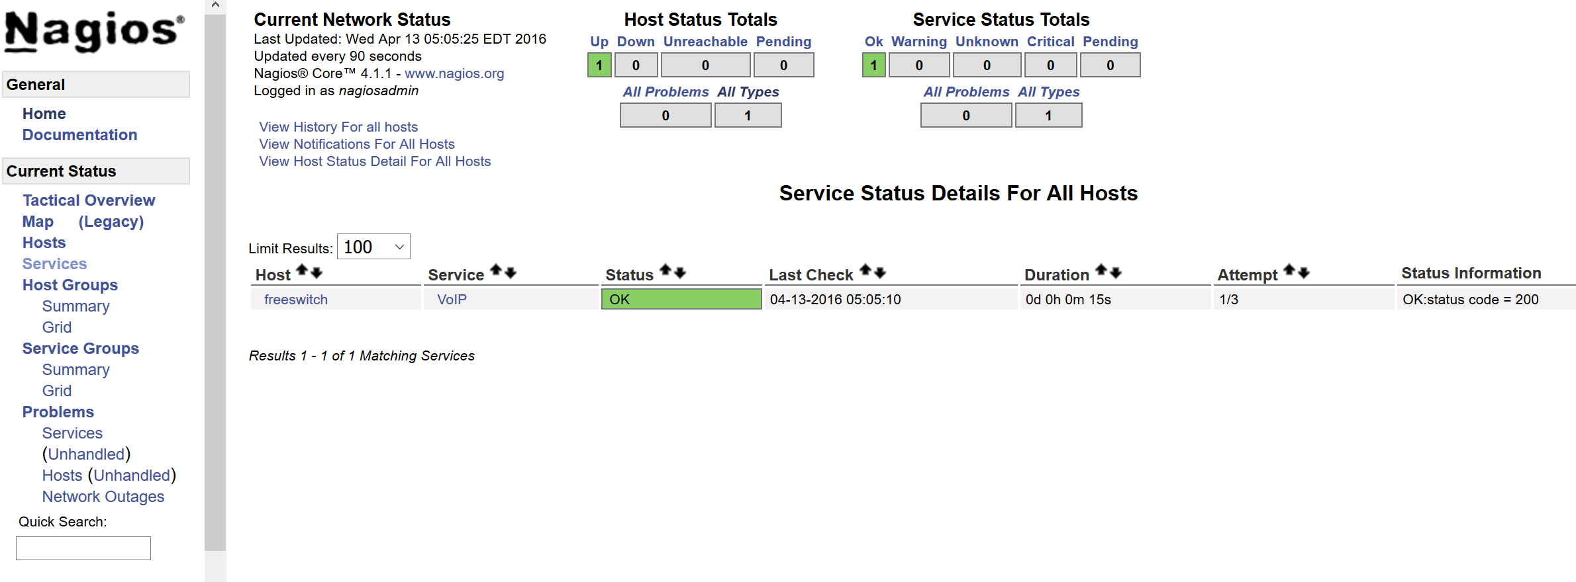The width and height of the screenshot is (1576, 582).
Task: Open Host Groups Grid link
Action: [x=57, y=327]
